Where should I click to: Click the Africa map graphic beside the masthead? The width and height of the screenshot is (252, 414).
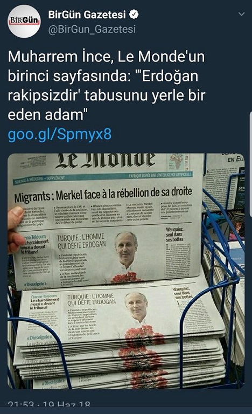(x=178, y=161)
